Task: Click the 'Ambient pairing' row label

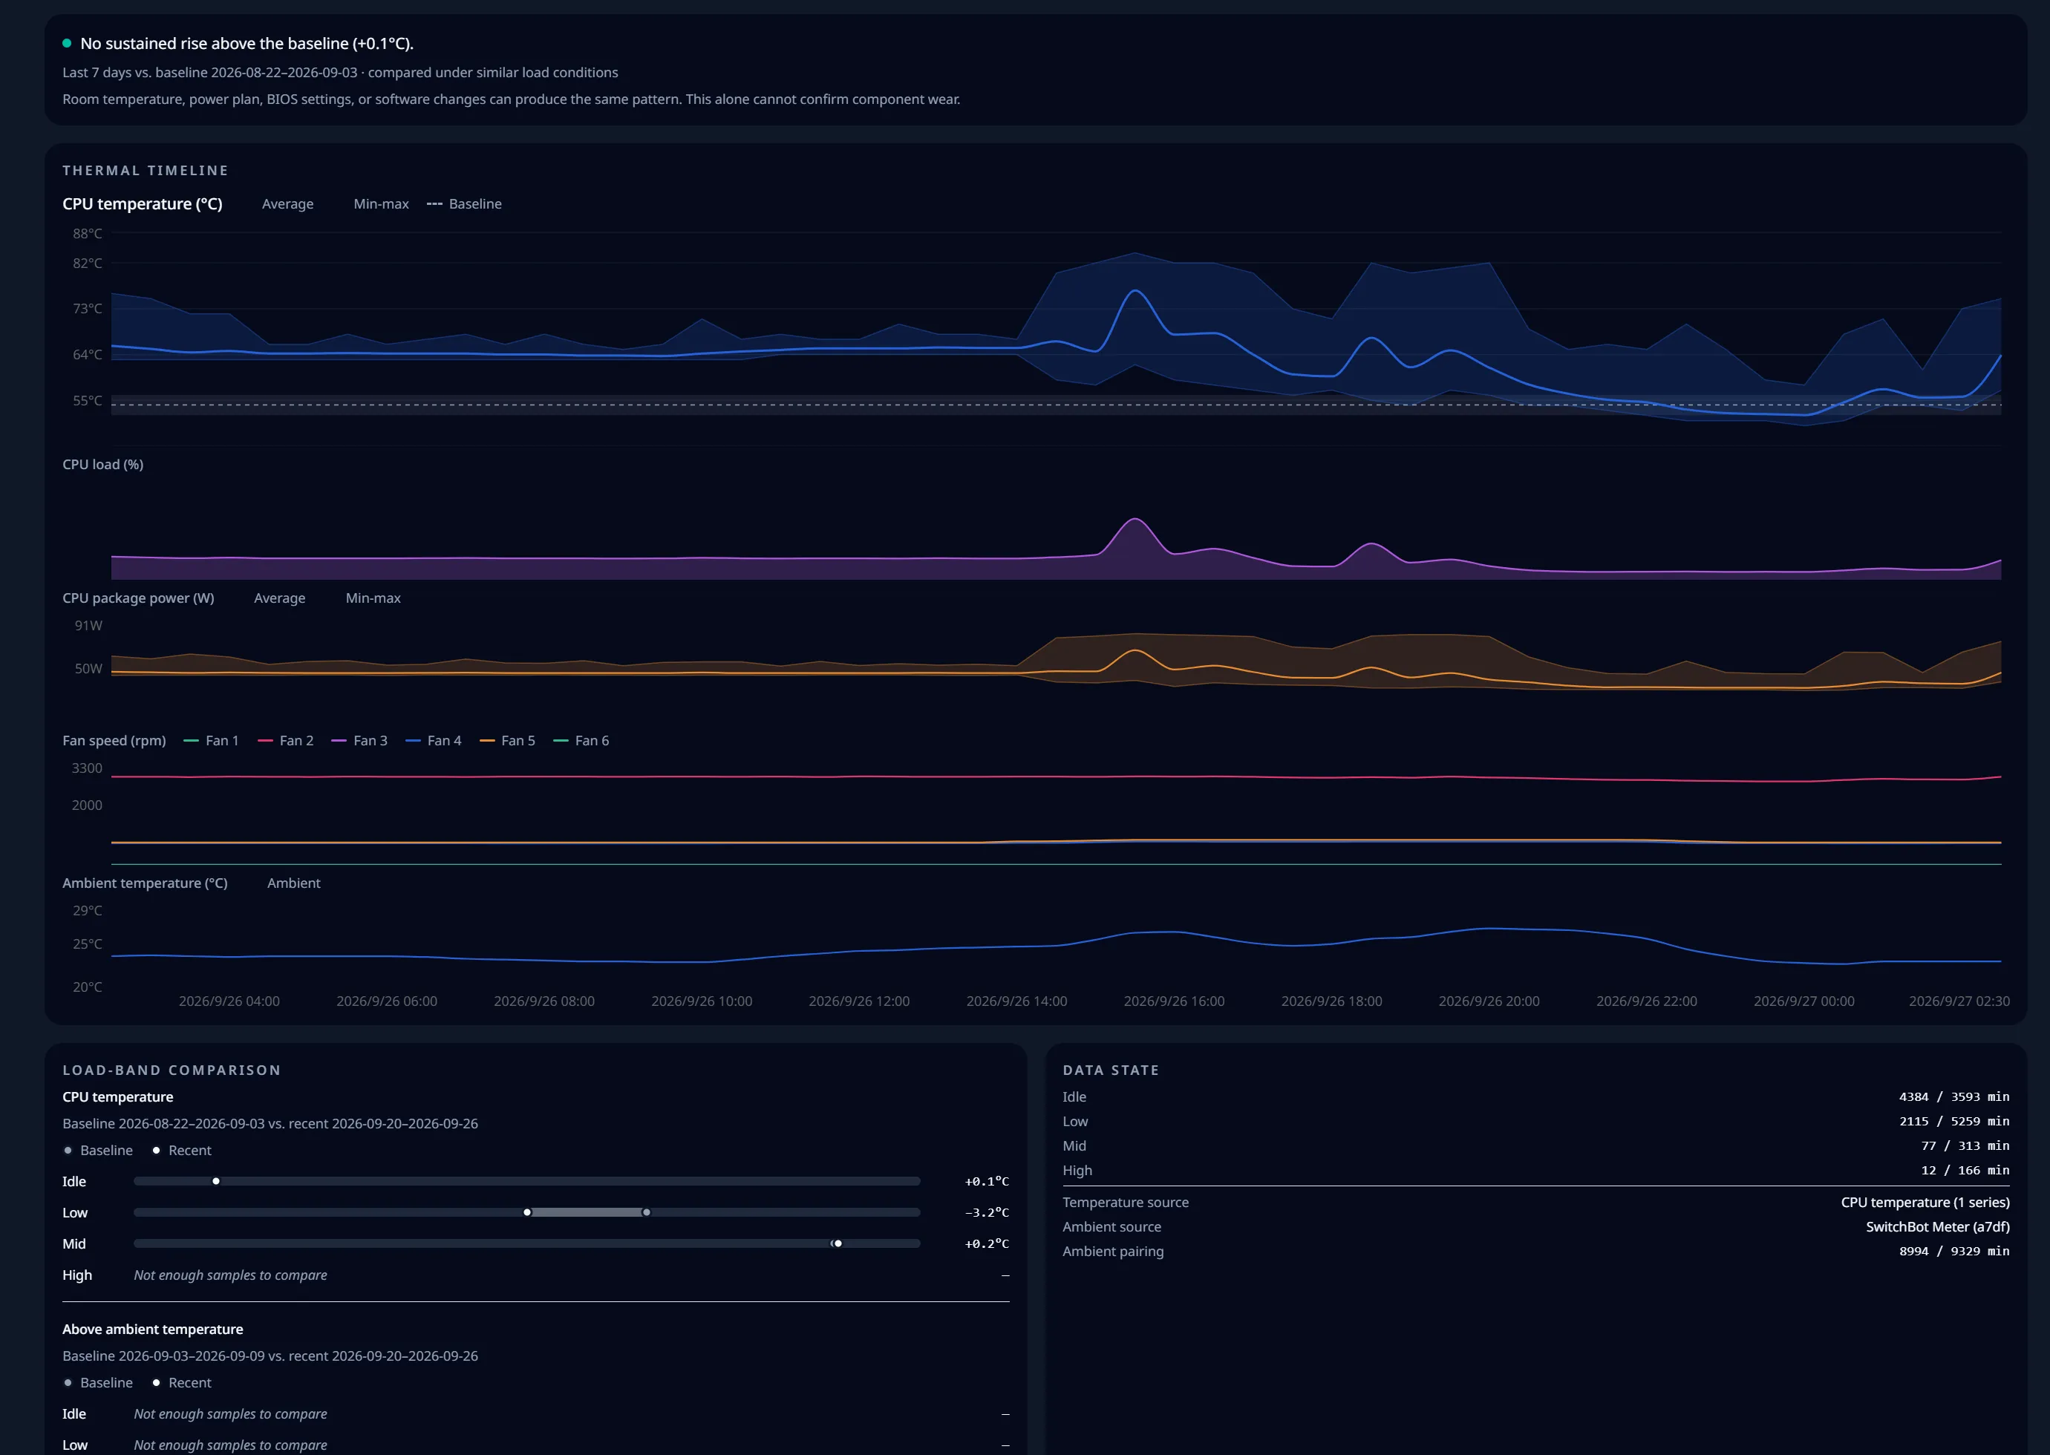Action: (x=1113, y=1251)
